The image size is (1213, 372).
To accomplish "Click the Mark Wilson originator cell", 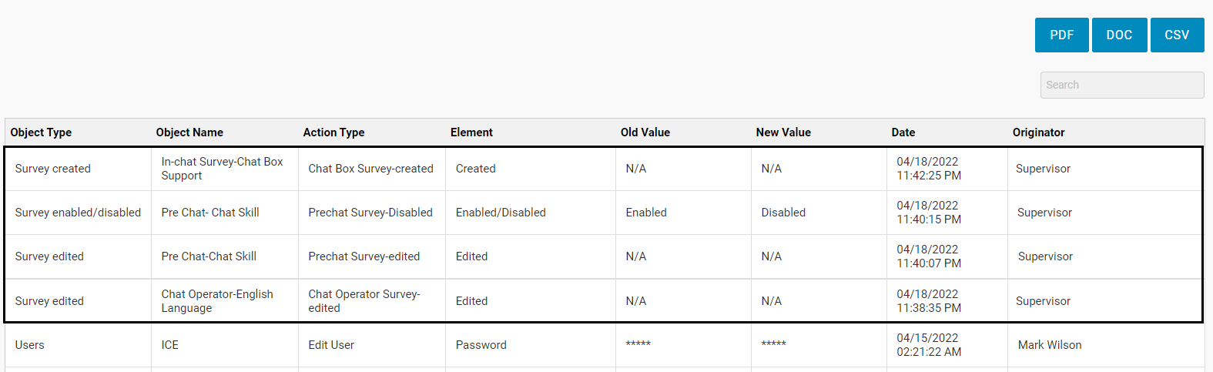I will pyautogui.click(x=1050, y=345).
